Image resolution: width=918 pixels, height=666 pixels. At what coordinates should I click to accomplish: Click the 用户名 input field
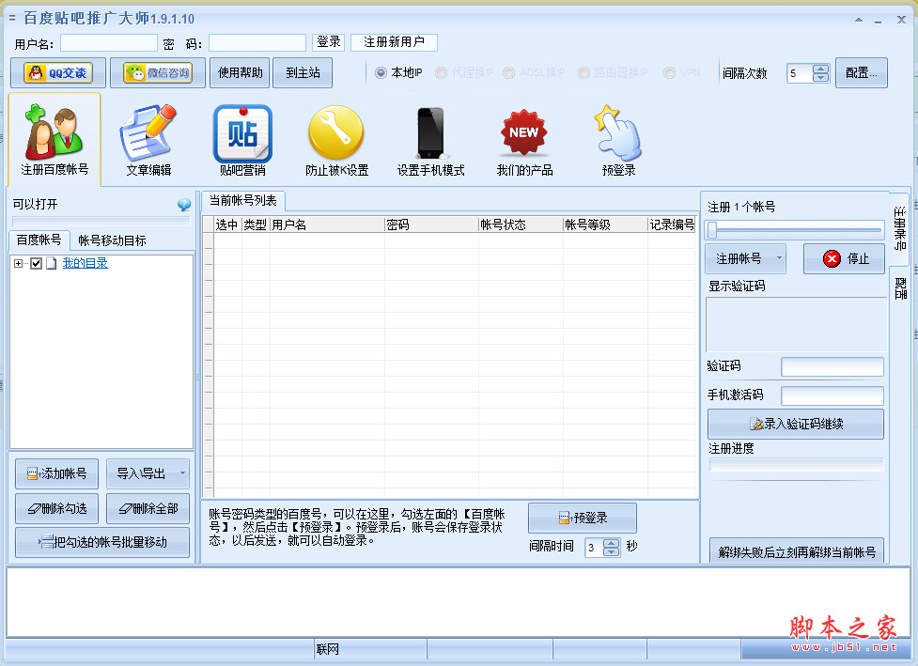(x=109, y=42)
